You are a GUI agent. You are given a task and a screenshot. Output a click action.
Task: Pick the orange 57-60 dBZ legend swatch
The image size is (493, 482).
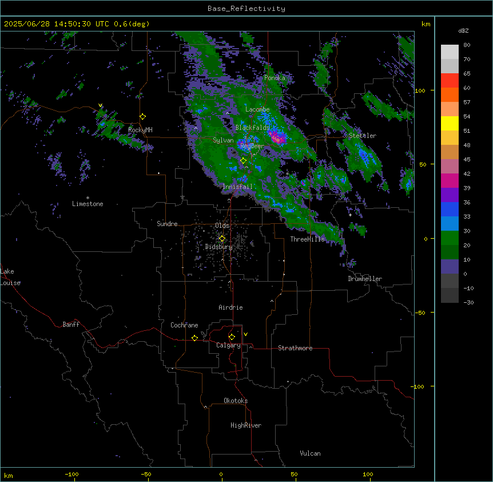450,94
